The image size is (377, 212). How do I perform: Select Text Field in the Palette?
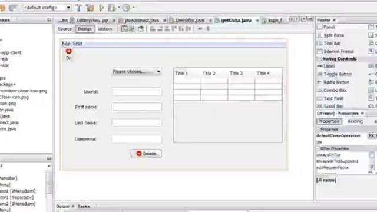click(330, 98)
